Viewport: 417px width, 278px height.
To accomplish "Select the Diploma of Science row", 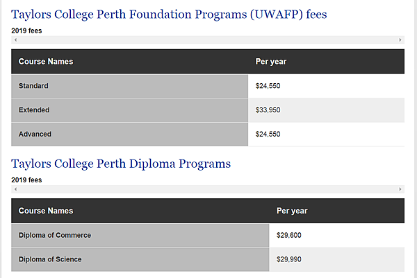I will coord(208,259).
